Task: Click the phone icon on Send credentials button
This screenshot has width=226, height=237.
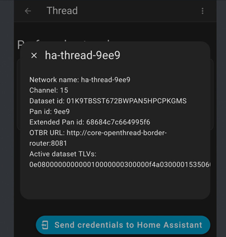Action: pos(45,225)
